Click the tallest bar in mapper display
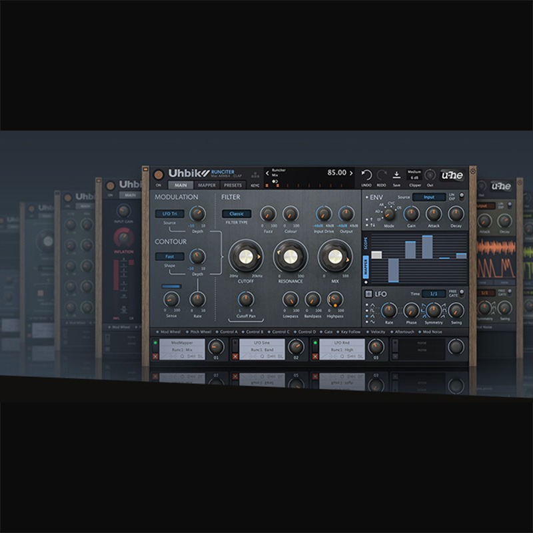Image resolution: width=533 pixels, height=533 pixels. 427,247
